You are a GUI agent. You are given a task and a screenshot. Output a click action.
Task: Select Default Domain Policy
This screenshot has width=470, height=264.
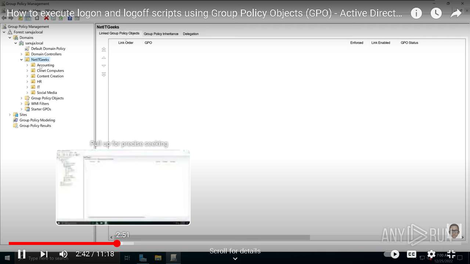coord(48,49)
